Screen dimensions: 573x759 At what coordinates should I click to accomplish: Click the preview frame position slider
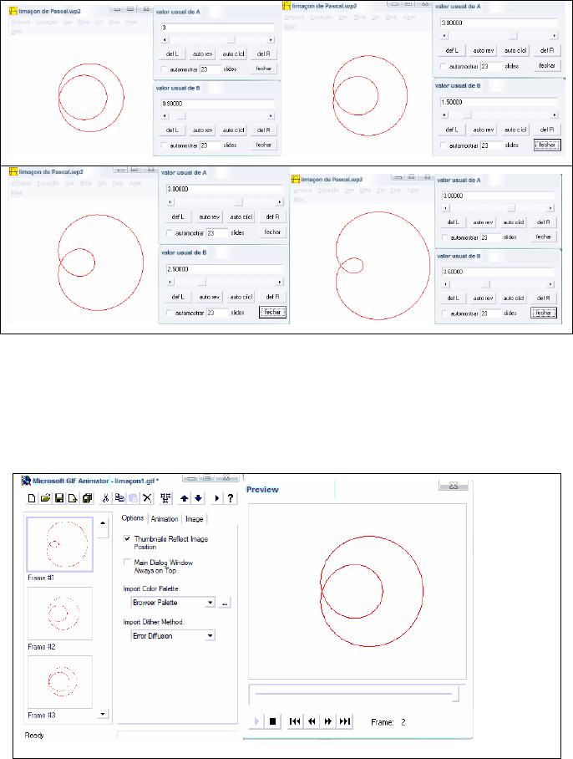tap(355, 693)
